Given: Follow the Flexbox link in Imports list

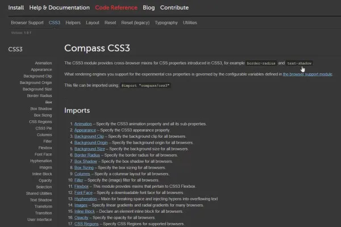Looking at the screenshot, I should (x=81, y=186).
